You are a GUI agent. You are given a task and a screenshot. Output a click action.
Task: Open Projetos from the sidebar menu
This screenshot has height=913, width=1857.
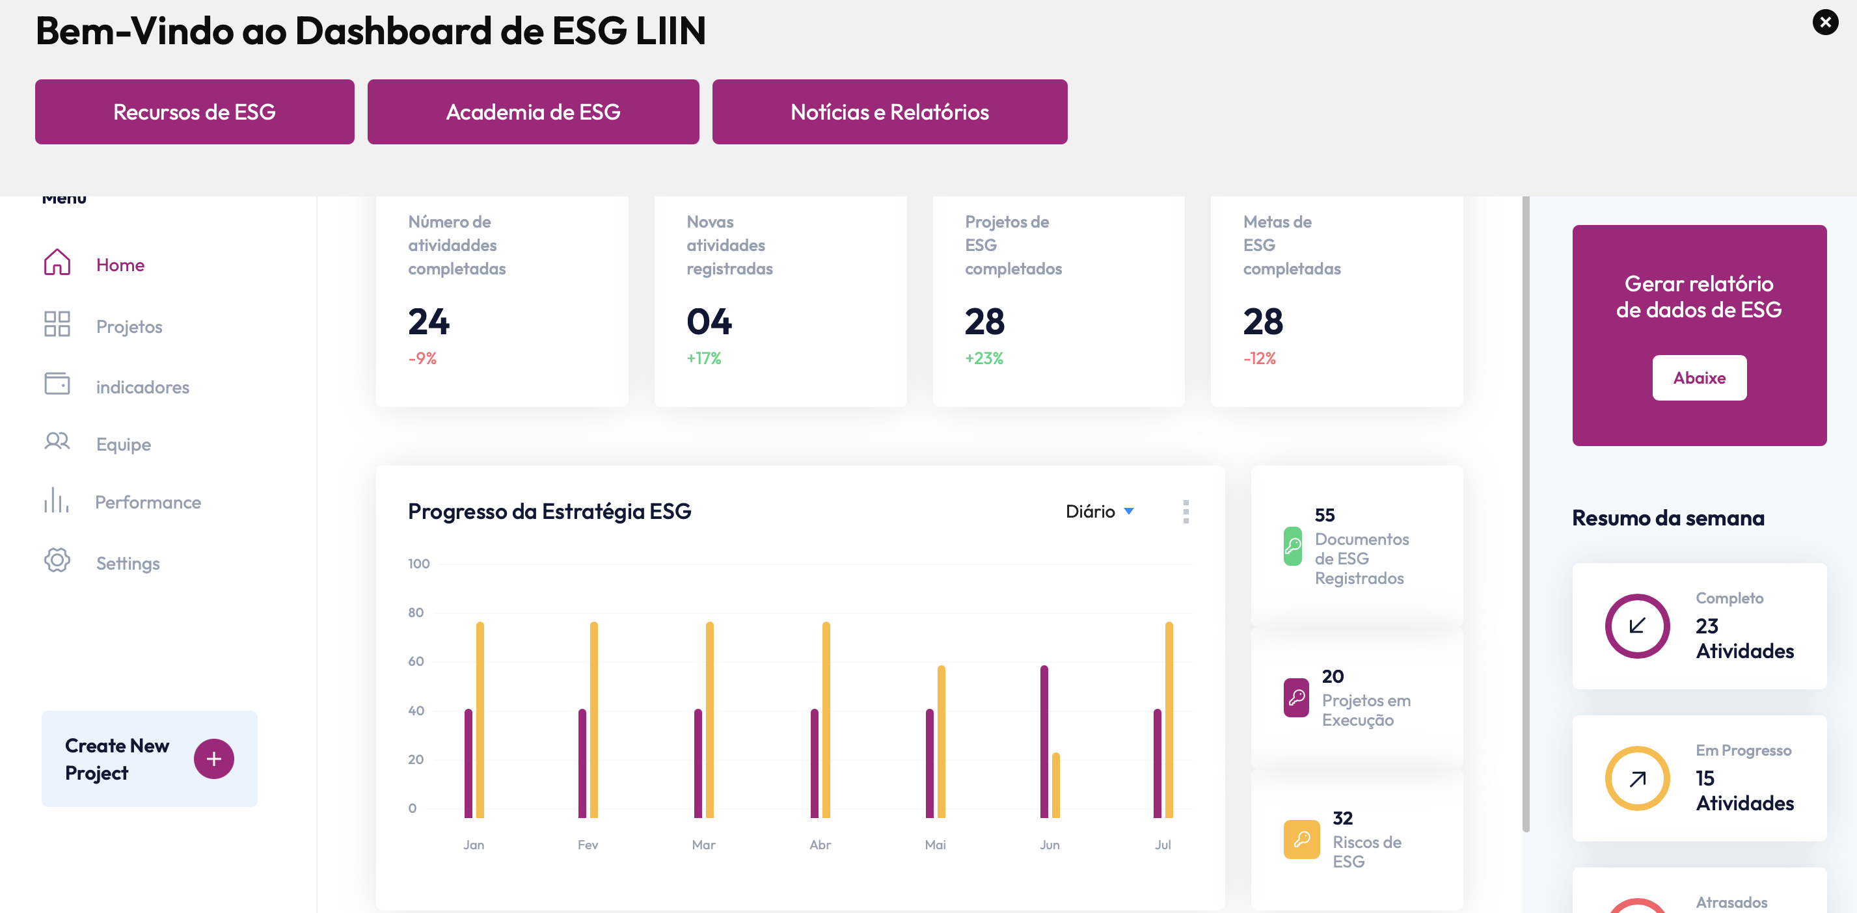click(x=129, y=327)
